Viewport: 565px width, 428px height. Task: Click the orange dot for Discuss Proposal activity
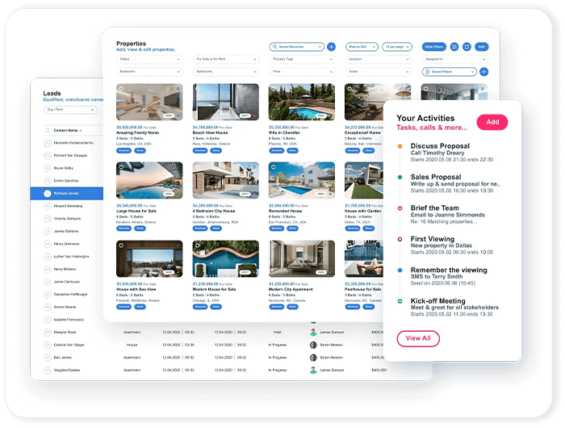click(x=400, y=146)
